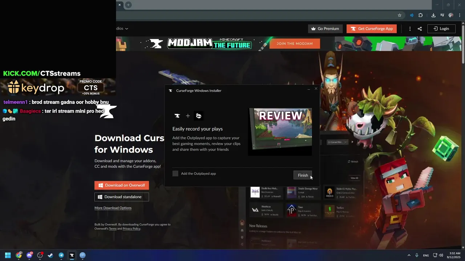Tick the Add the Outplayed app checkbox
Image resolution: width=465 pixels, height=261 pixels.
(175, 174)
